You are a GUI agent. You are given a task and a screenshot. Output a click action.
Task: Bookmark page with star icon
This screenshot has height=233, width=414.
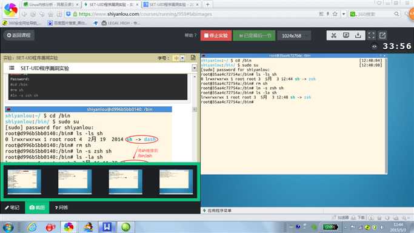[335, 14]
